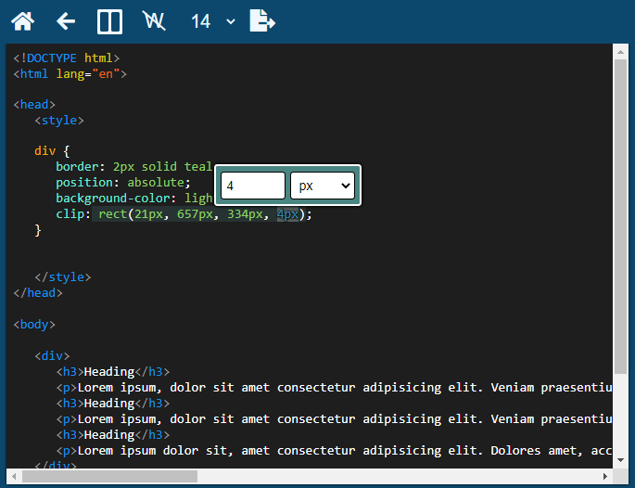Click the vertical scrollbar down arrow
This screenshot has height=488, width=635.
[620, 460]
